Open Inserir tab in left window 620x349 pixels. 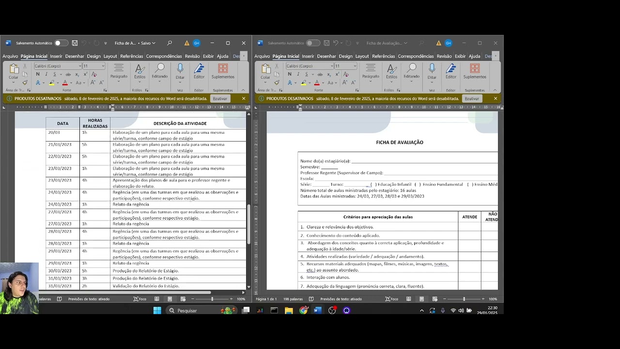(x=56, y=56)
